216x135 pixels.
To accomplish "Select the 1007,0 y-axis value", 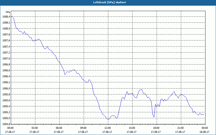I will 6,59.
